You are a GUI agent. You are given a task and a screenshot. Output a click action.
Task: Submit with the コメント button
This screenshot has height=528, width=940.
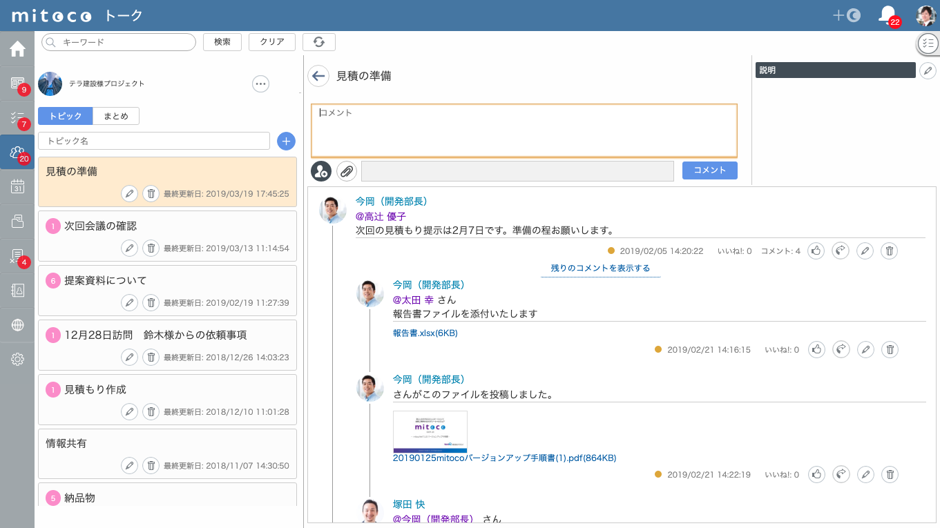709,170
